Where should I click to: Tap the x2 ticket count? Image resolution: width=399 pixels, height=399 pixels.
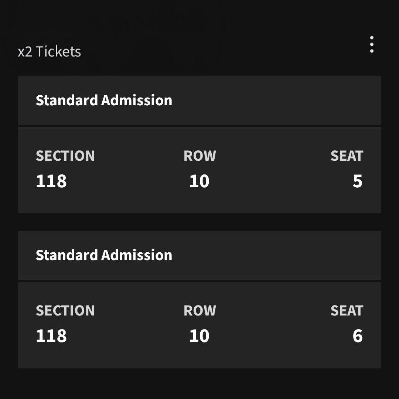(x=25, y=52)
